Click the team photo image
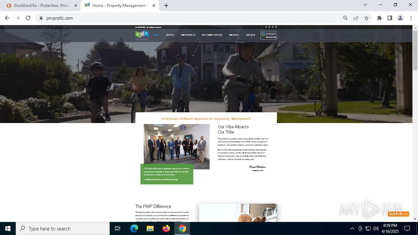The image size is (418, 235). pyautogui.click(x=177, y=147)
